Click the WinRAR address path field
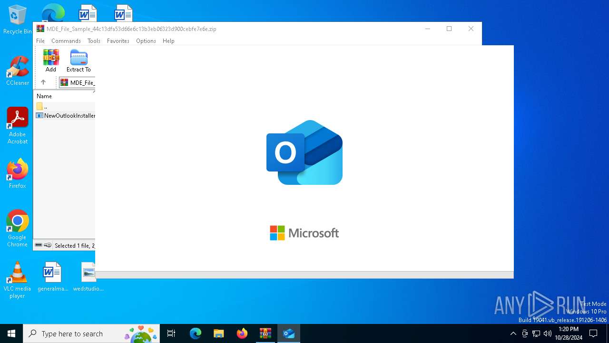 77,83
